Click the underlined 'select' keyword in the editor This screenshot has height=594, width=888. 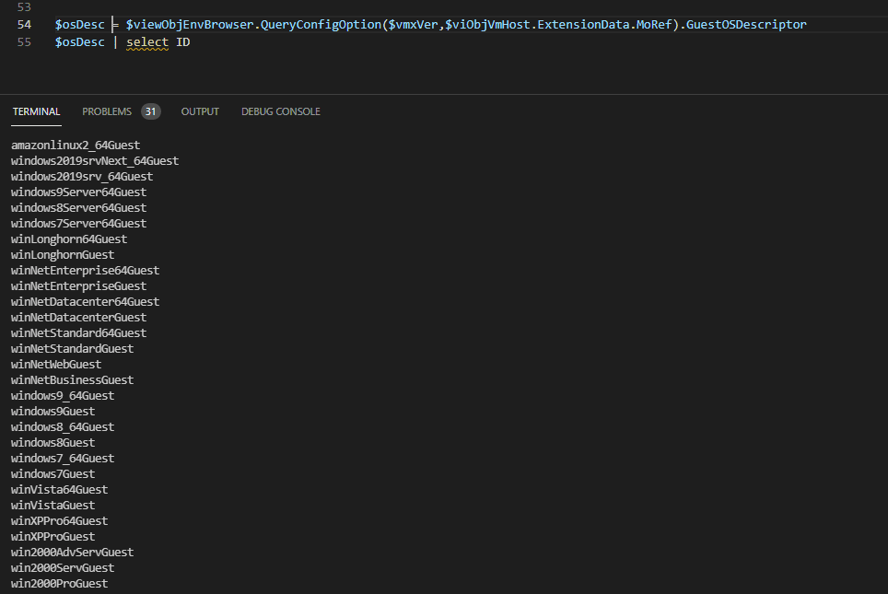pos(147,42)
